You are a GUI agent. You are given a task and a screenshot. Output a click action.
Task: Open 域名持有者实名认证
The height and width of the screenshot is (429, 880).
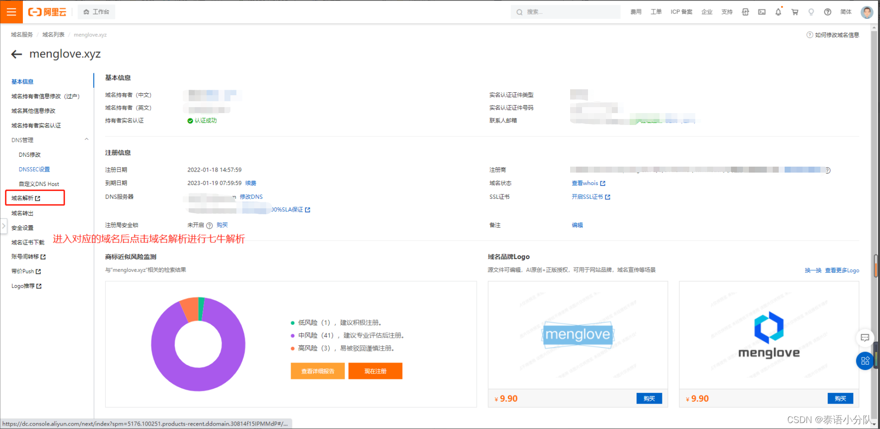point(36,125)
